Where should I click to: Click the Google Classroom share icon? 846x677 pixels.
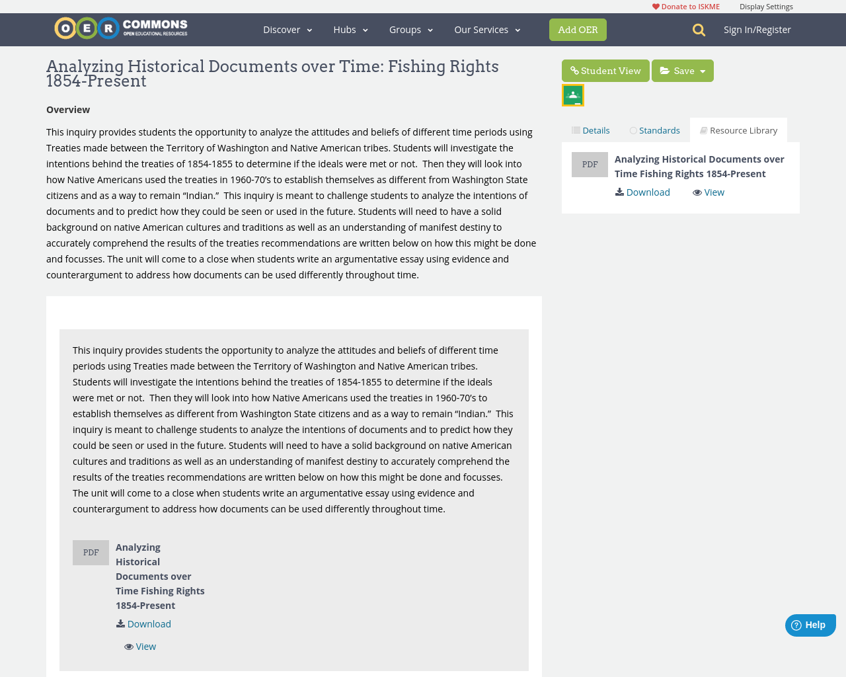pyautogui.click(x=573, y=95)
